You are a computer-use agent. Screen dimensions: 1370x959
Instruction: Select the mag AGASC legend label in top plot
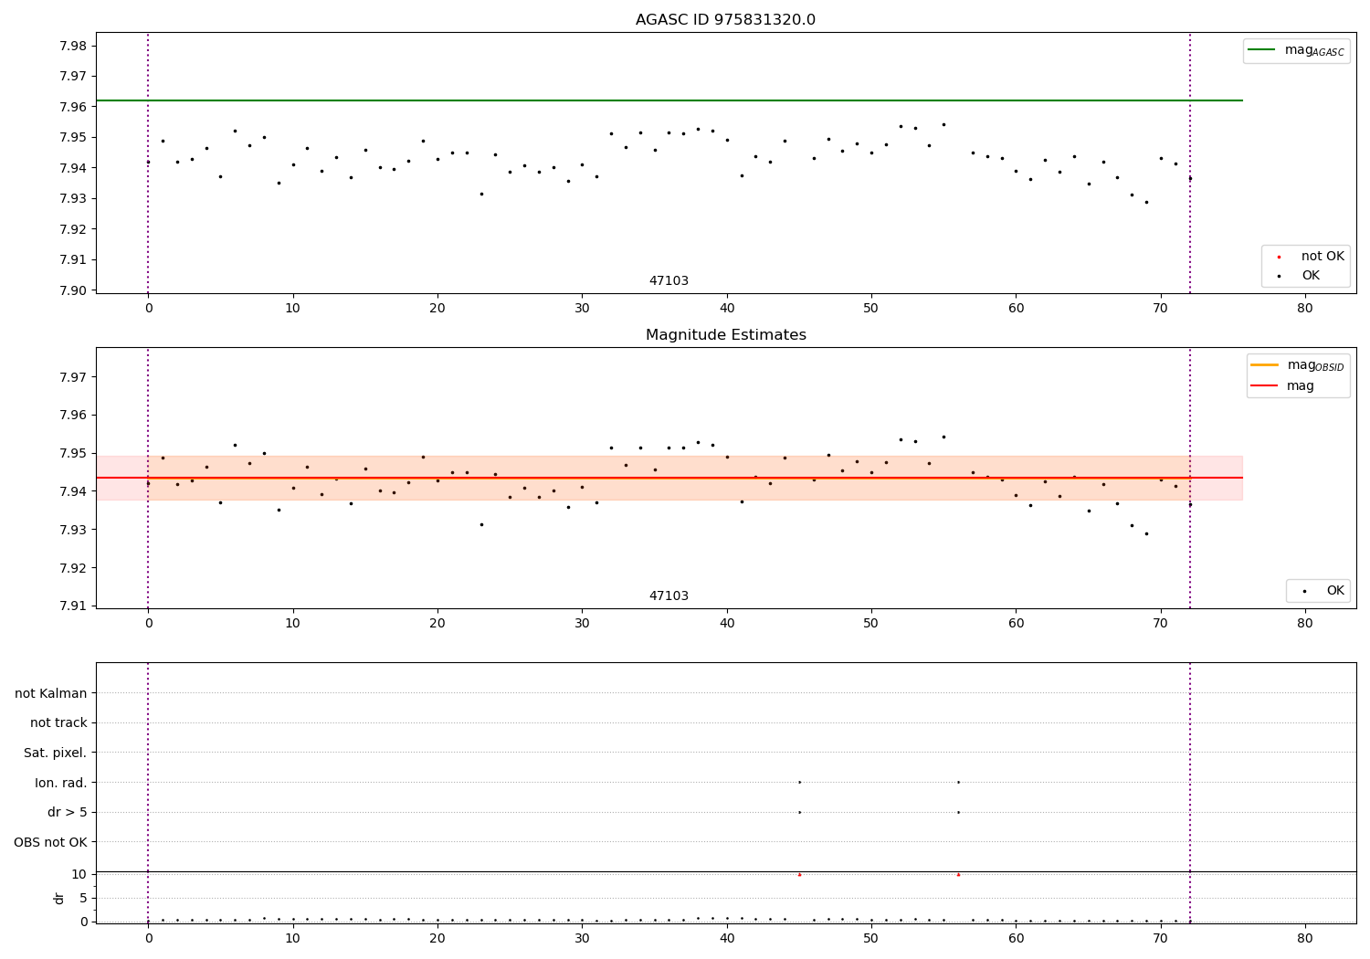click(1314, 50)
